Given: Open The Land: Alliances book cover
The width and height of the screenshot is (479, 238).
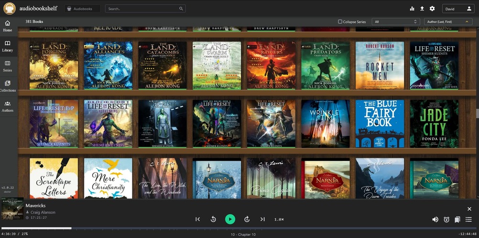Looking at the screenshot, I should tap(108, 65).
